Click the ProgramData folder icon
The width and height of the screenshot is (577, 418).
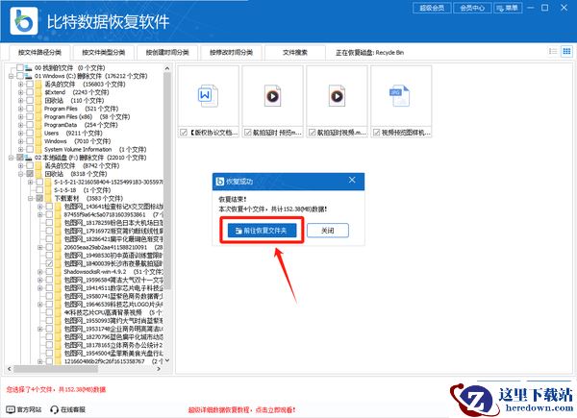[x=38, y=125]
